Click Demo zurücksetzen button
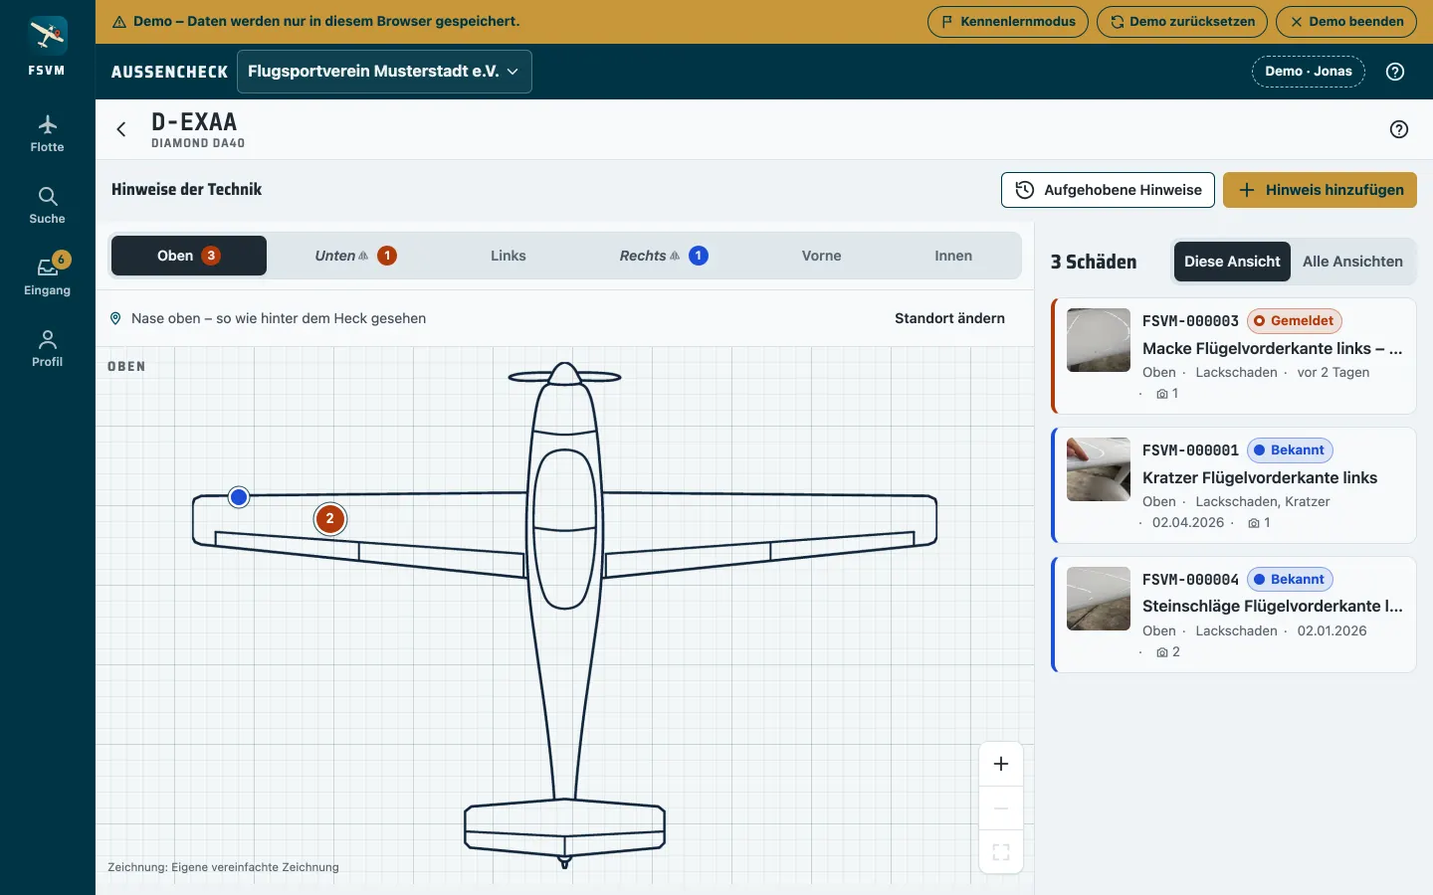The height and width of the screenshot is (895, 1433). (x=1182, y=21)
